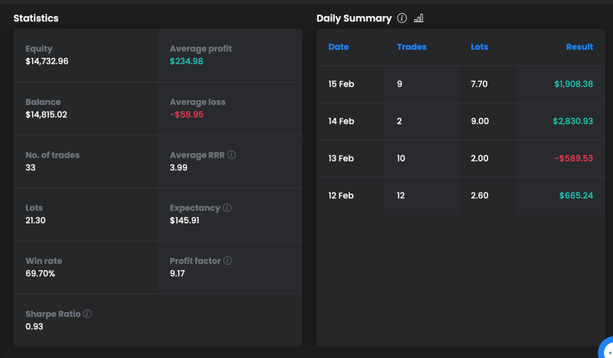
Task: Click the Average RRR info icon
Action: [231, 155]
